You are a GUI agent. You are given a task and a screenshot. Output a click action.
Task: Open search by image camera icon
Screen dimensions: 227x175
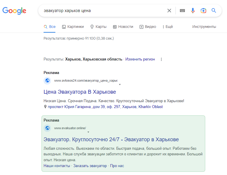[x=203, y=11]
